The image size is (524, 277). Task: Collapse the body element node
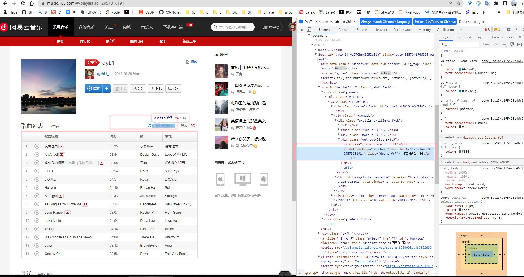(x=316, y=55)
